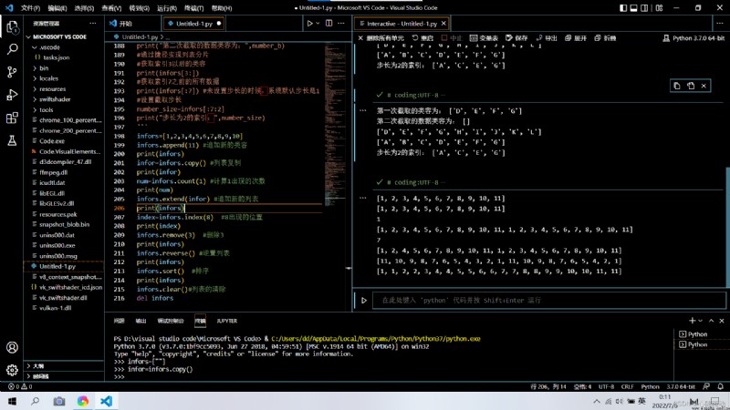Select the JUPYTER panel tab
The image size is (730, 410).
(x=226, y=321)
